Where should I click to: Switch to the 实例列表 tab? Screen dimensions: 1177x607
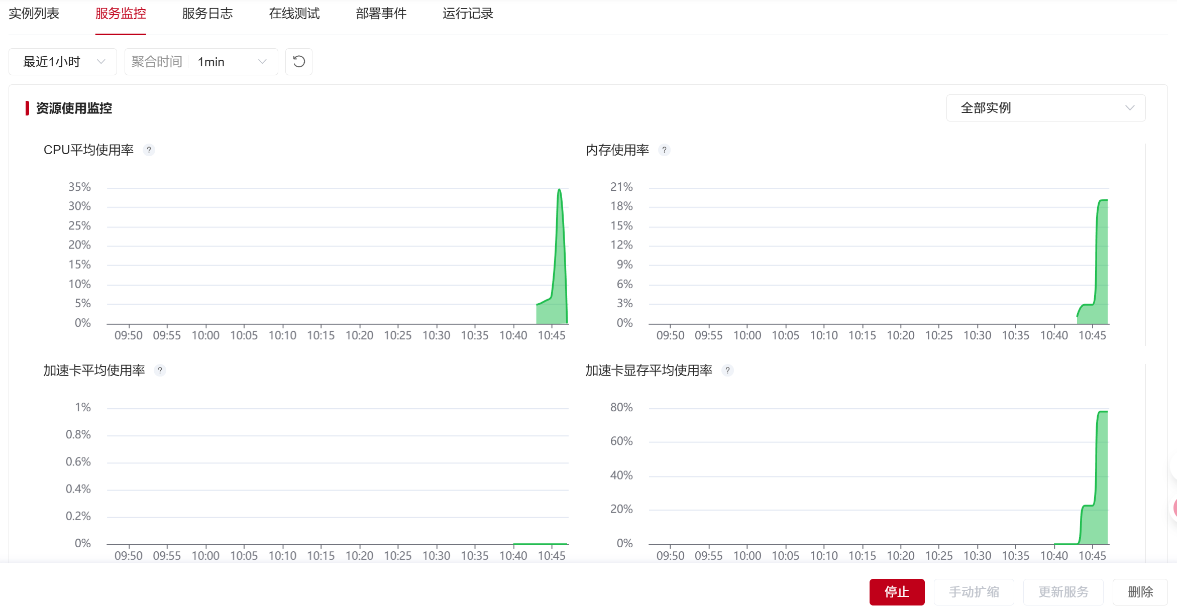click(x=34, y=14)
